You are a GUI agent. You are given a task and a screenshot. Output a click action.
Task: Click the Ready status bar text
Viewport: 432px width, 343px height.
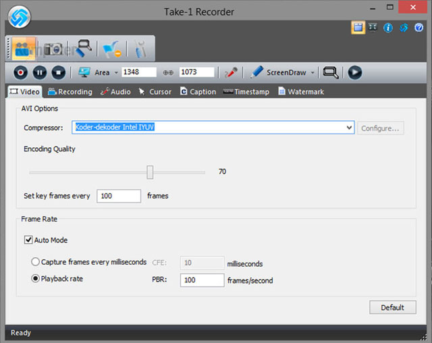tap(21, 333)
